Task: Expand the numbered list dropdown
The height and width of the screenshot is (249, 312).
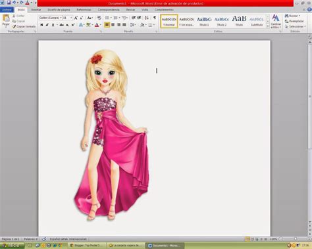Action: (119, 18)
